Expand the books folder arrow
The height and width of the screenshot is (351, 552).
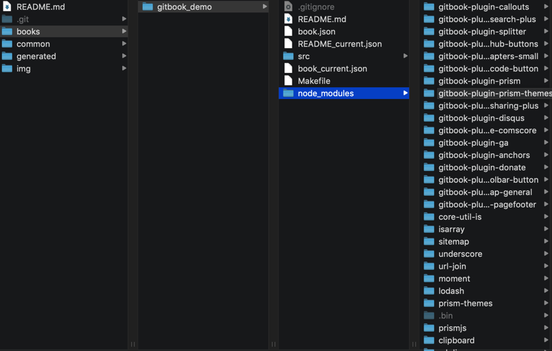point(124,32)
